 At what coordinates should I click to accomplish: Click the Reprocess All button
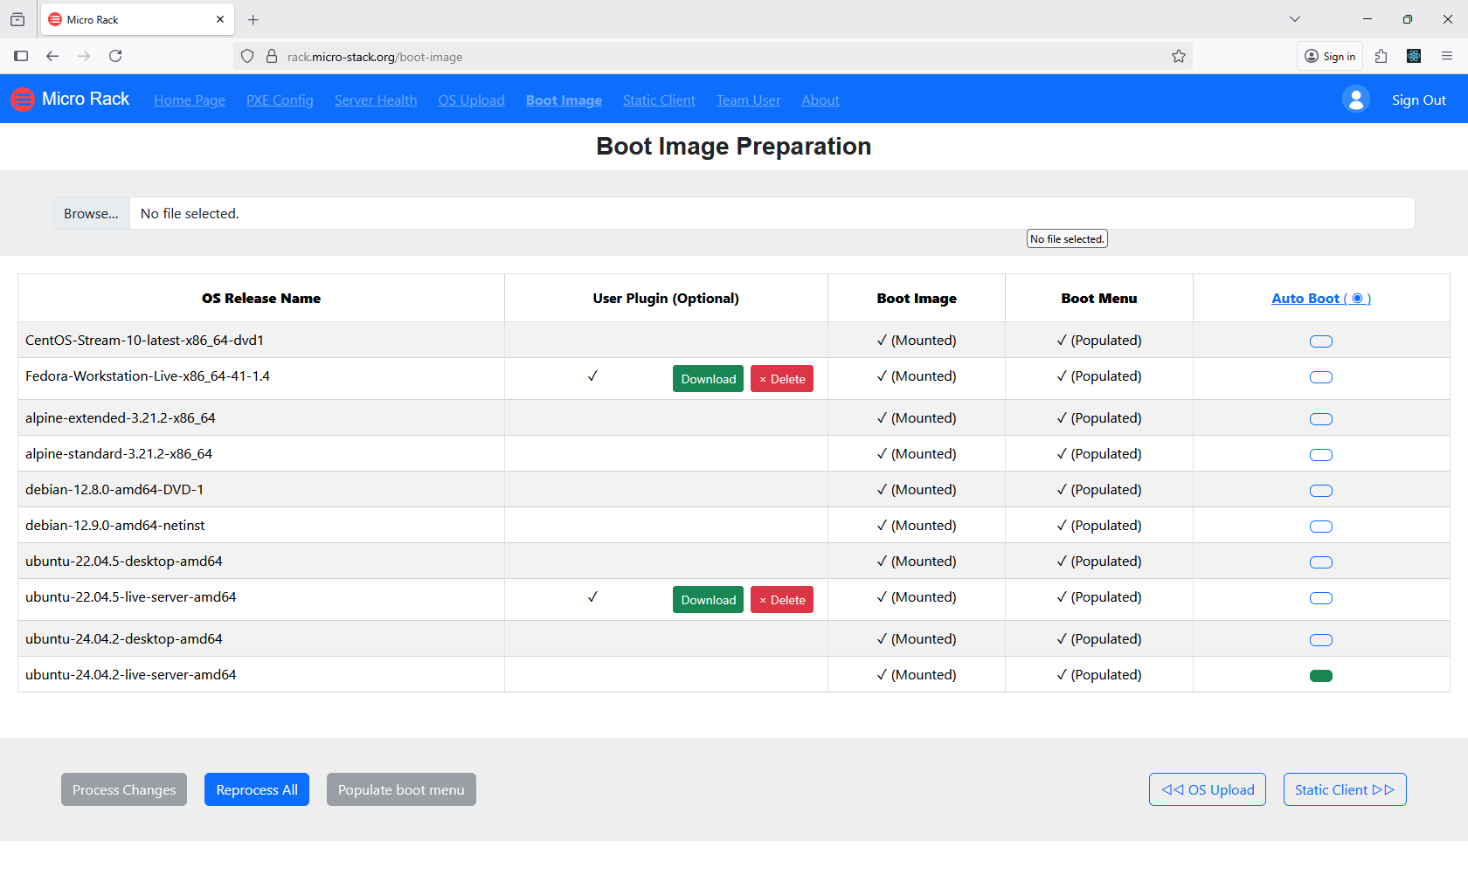256,789
